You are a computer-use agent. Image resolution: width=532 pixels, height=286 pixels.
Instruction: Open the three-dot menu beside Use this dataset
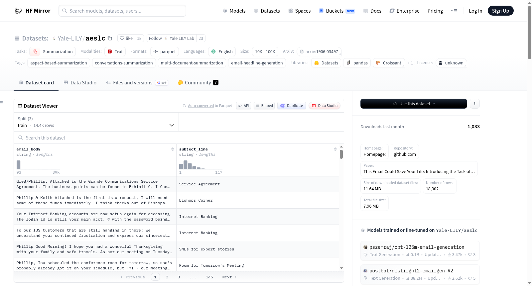point(474,104)
